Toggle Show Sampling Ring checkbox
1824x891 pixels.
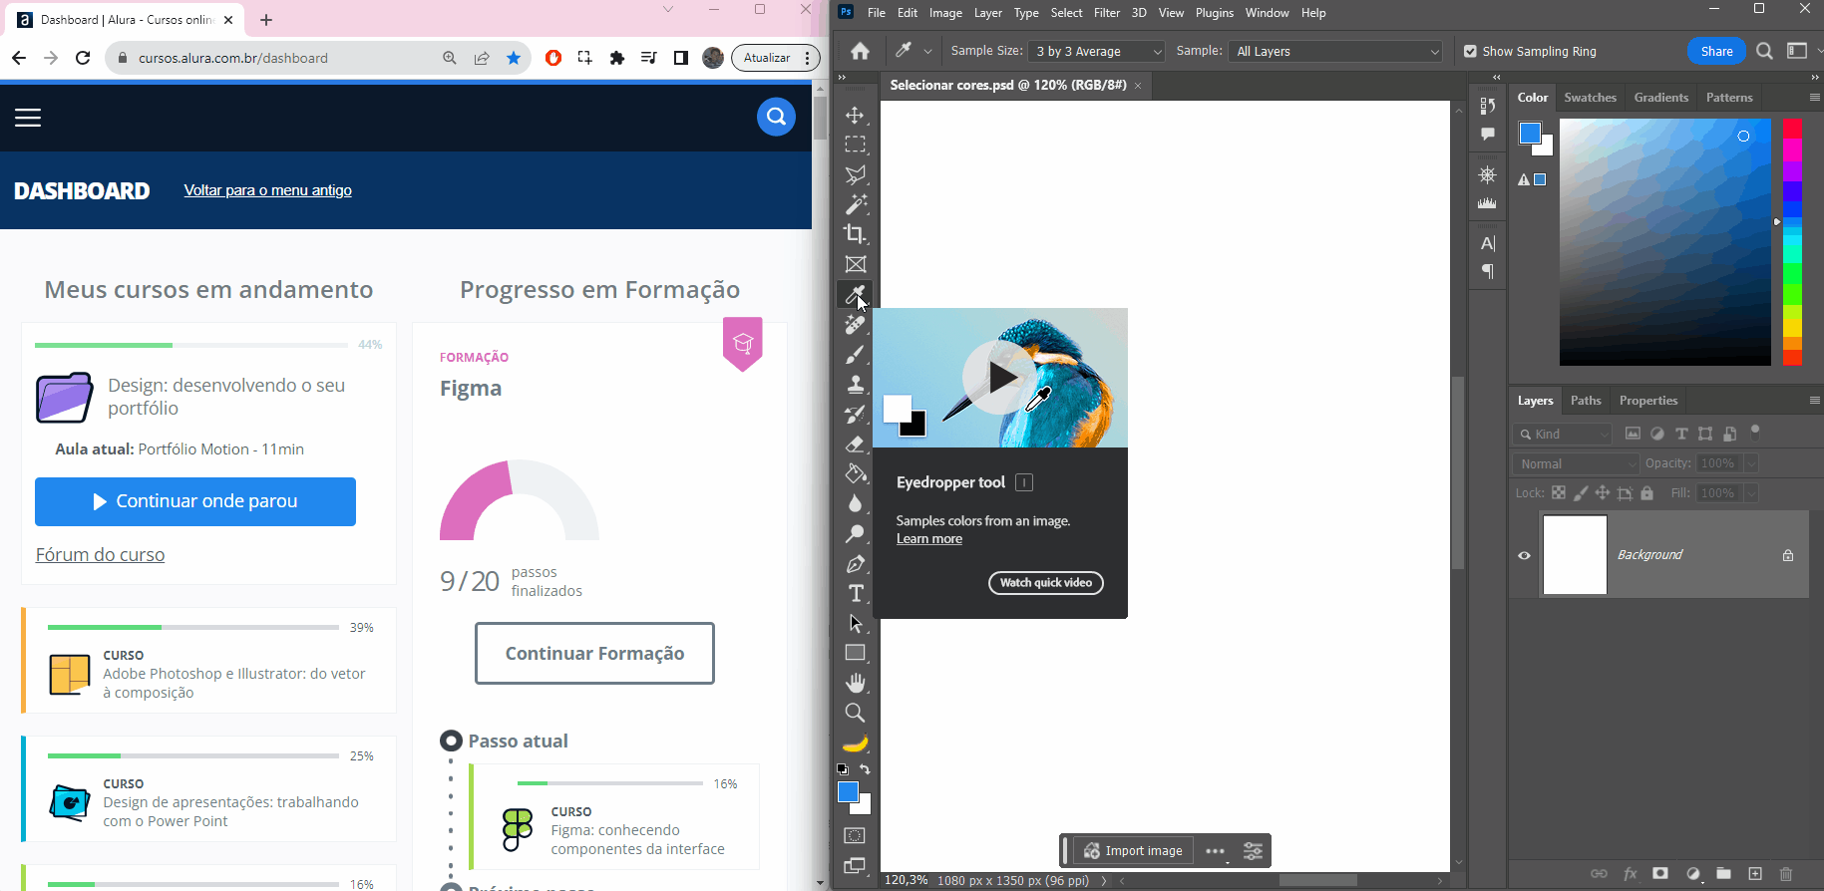[x=1470, y=51]
